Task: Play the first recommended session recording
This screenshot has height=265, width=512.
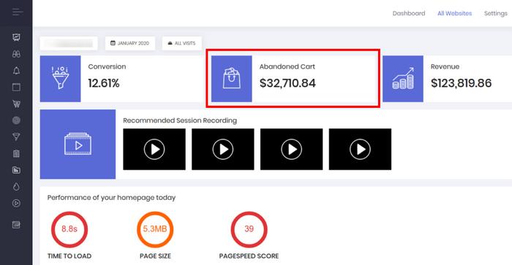Action: [x=154, y=149]
